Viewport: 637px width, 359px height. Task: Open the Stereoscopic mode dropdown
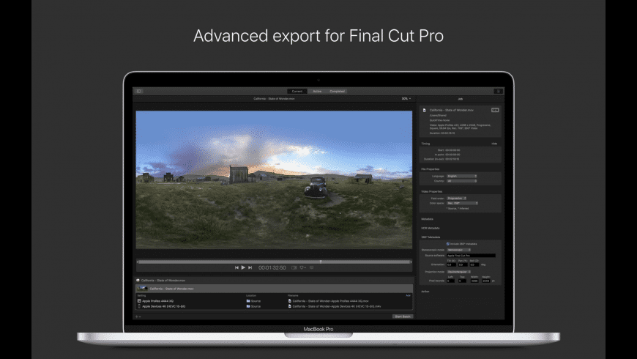(458, 250)
